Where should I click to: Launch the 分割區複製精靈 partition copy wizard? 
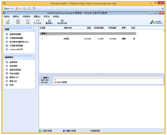pyautogui.click(x=16, y=38)
